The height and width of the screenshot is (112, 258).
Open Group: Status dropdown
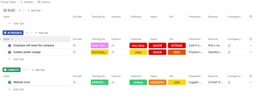pos(9,2)
